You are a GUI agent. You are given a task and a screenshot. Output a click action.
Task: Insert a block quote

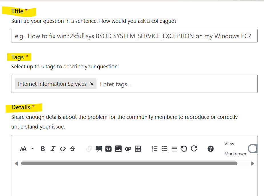99,149
